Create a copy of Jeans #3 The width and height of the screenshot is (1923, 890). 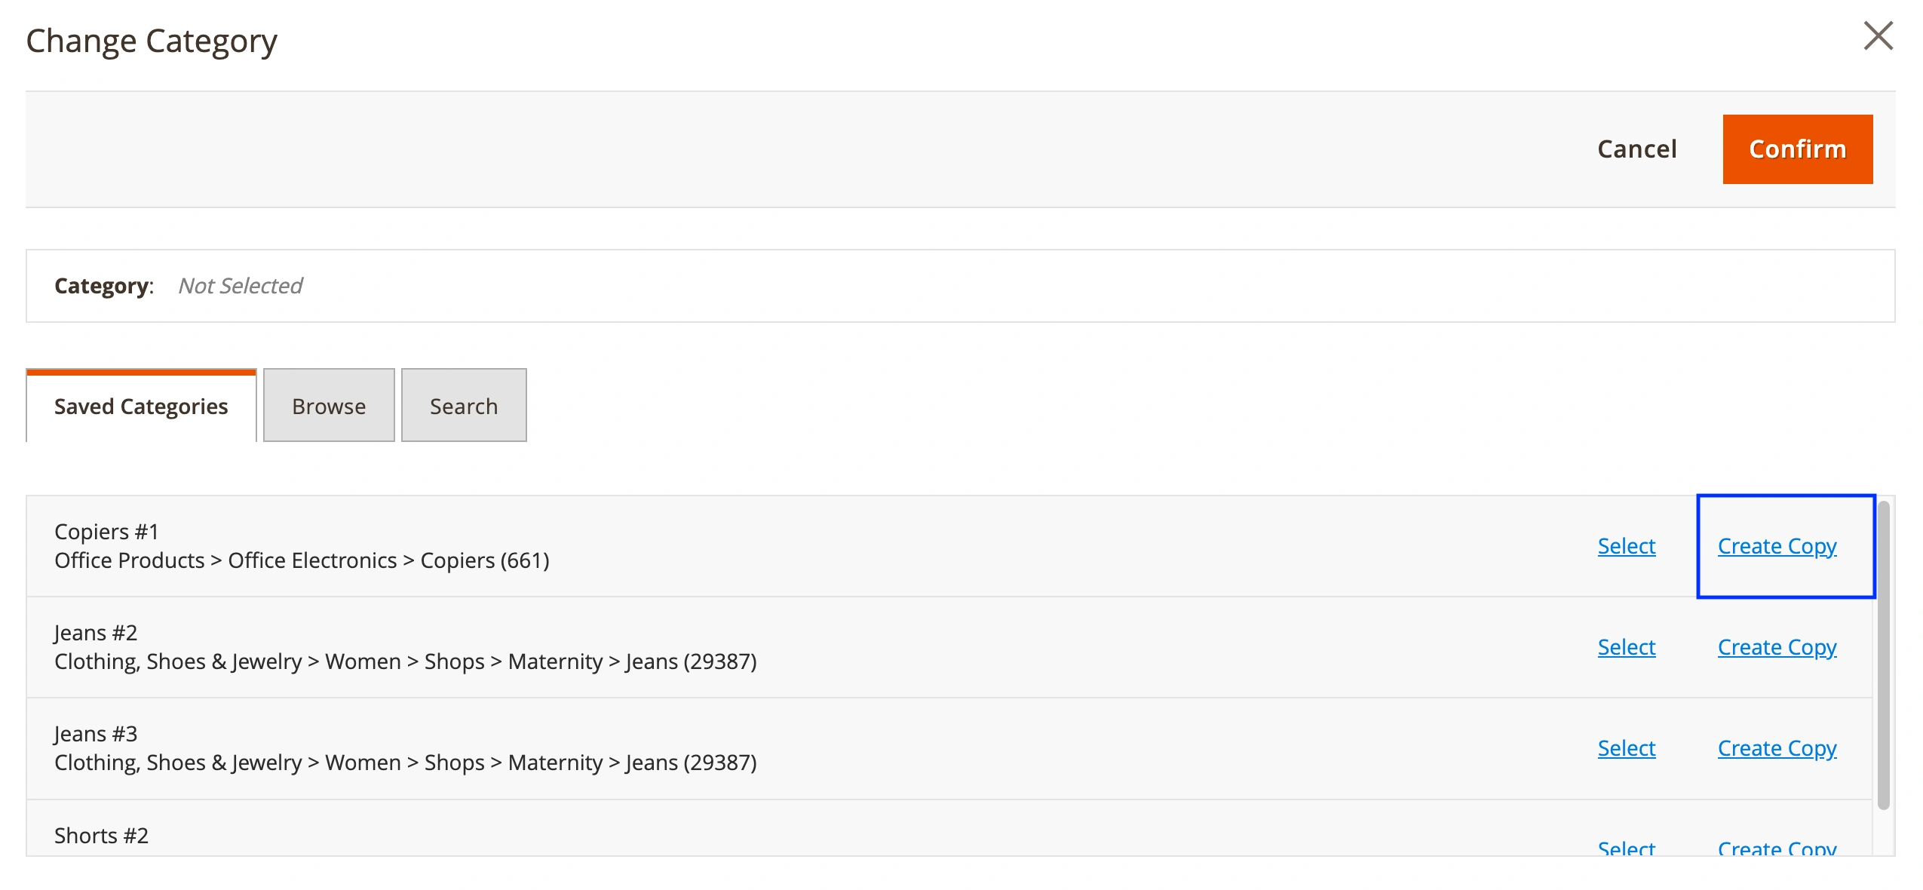(x=1777, y=748)
